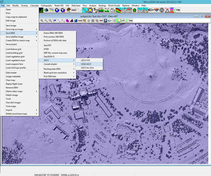This screenshot has height=176, width=211.
Task: Click Copy map to clipboard
Action: click(16, 17)
